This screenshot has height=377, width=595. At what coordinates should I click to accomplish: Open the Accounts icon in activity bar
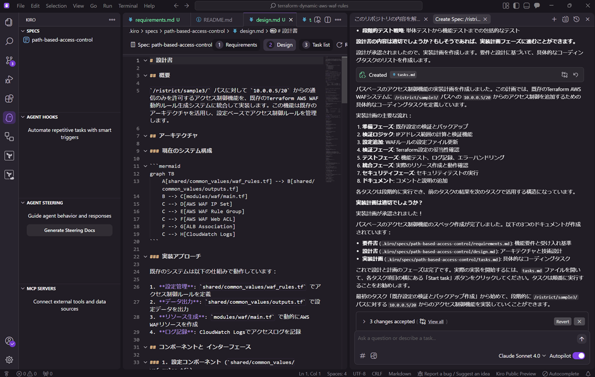tap(9, 341)
